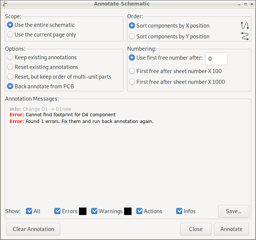This screenshot has height=240, width=256.
Task: Hide Infos messages via checkbox
Action: click(179, 211)
